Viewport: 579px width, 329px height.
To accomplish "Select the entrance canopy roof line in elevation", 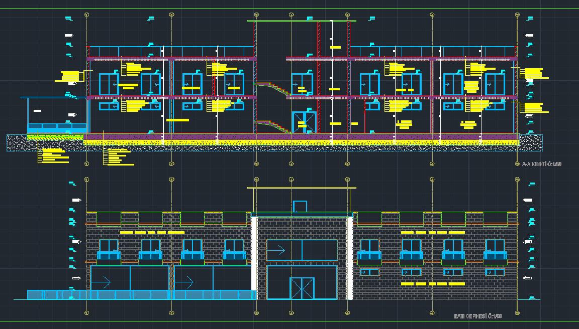I will click(x=302, y=188).
